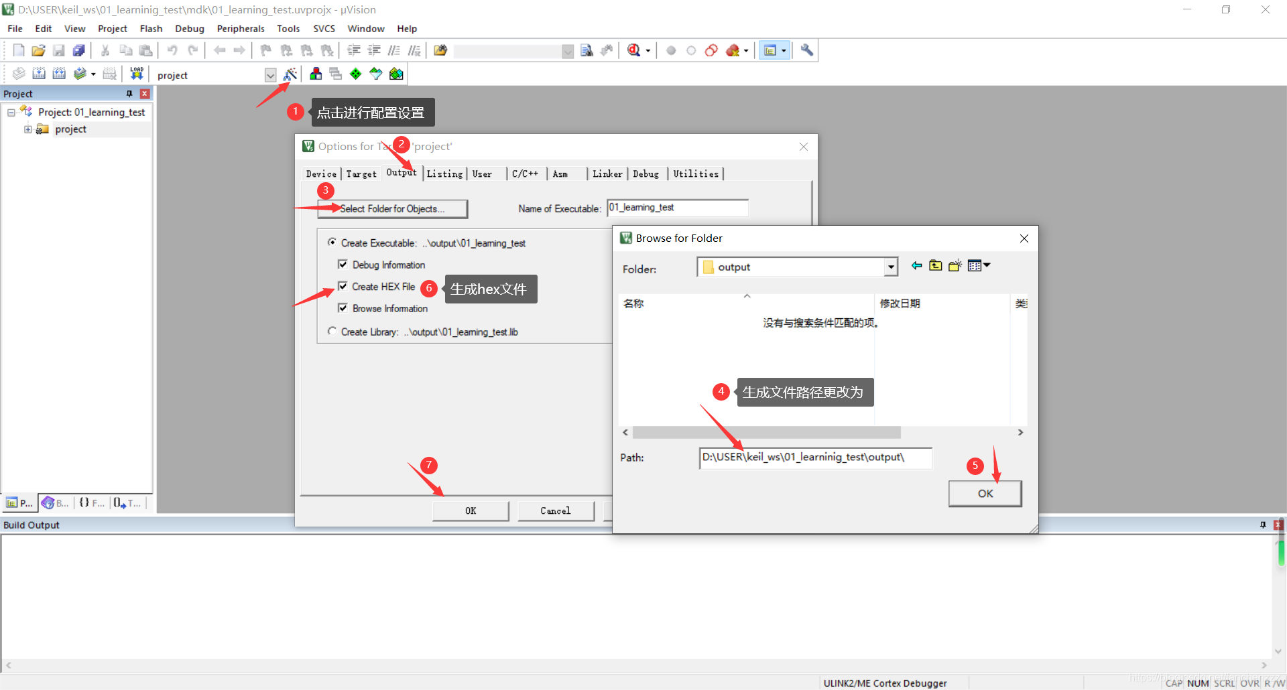Toggle bookmark flag icon in toolbar

pyautogui.click(x=266, y=50)
